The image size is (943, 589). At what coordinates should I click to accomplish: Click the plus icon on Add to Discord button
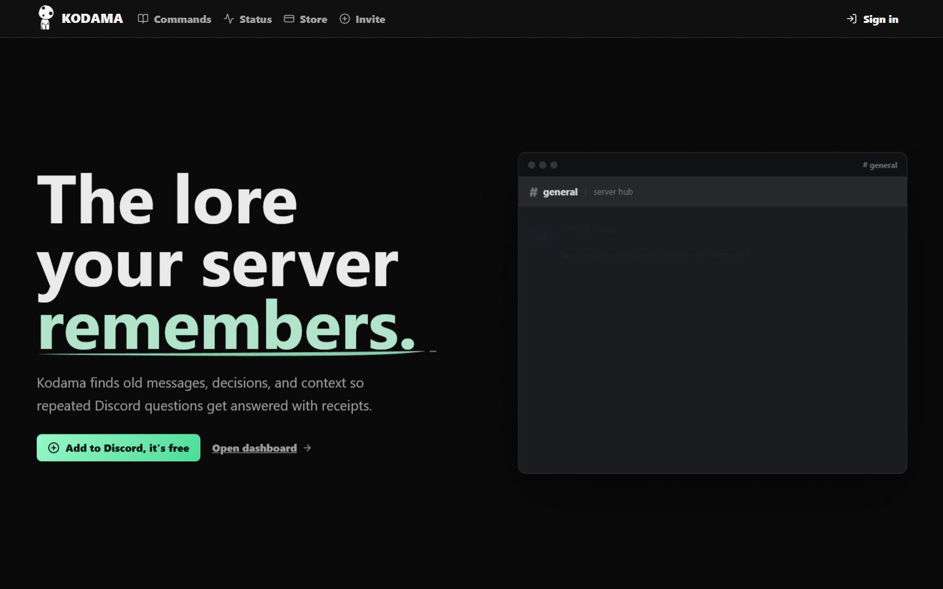(54, 448)
